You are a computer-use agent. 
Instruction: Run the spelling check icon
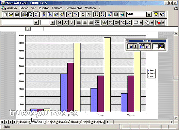click(x=37, y=14)
